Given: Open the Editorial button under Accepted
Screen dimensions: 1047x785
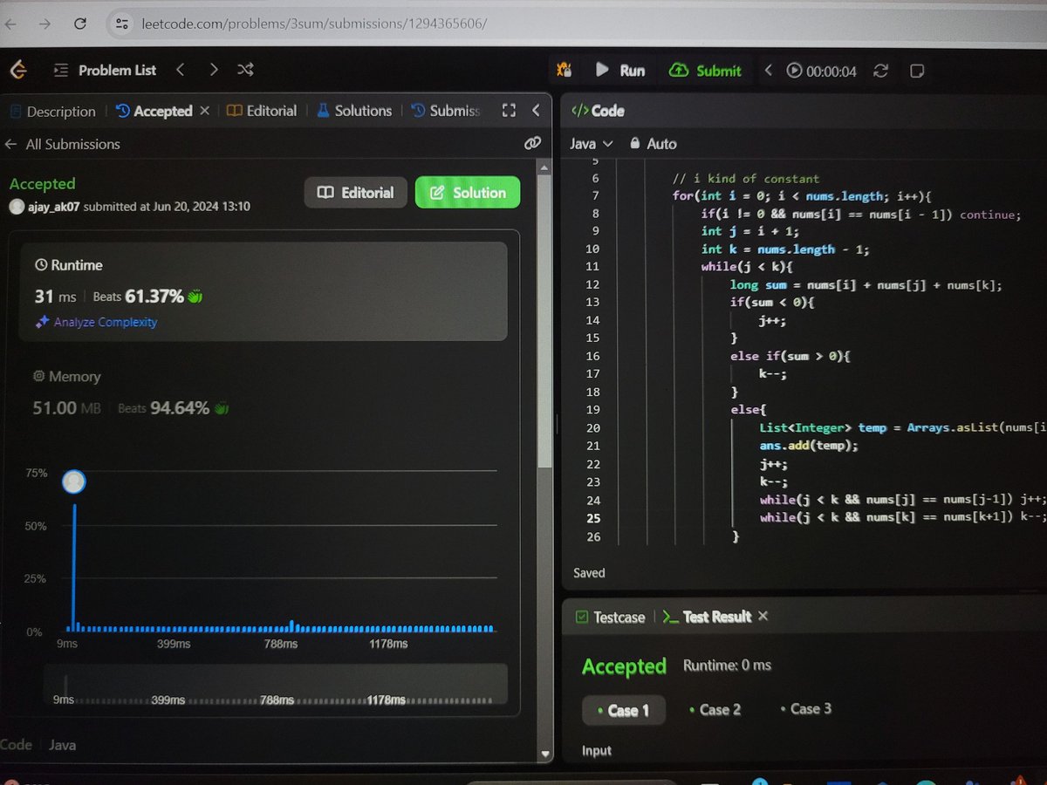Looking at the screenshot, I should tap(356, 193).
